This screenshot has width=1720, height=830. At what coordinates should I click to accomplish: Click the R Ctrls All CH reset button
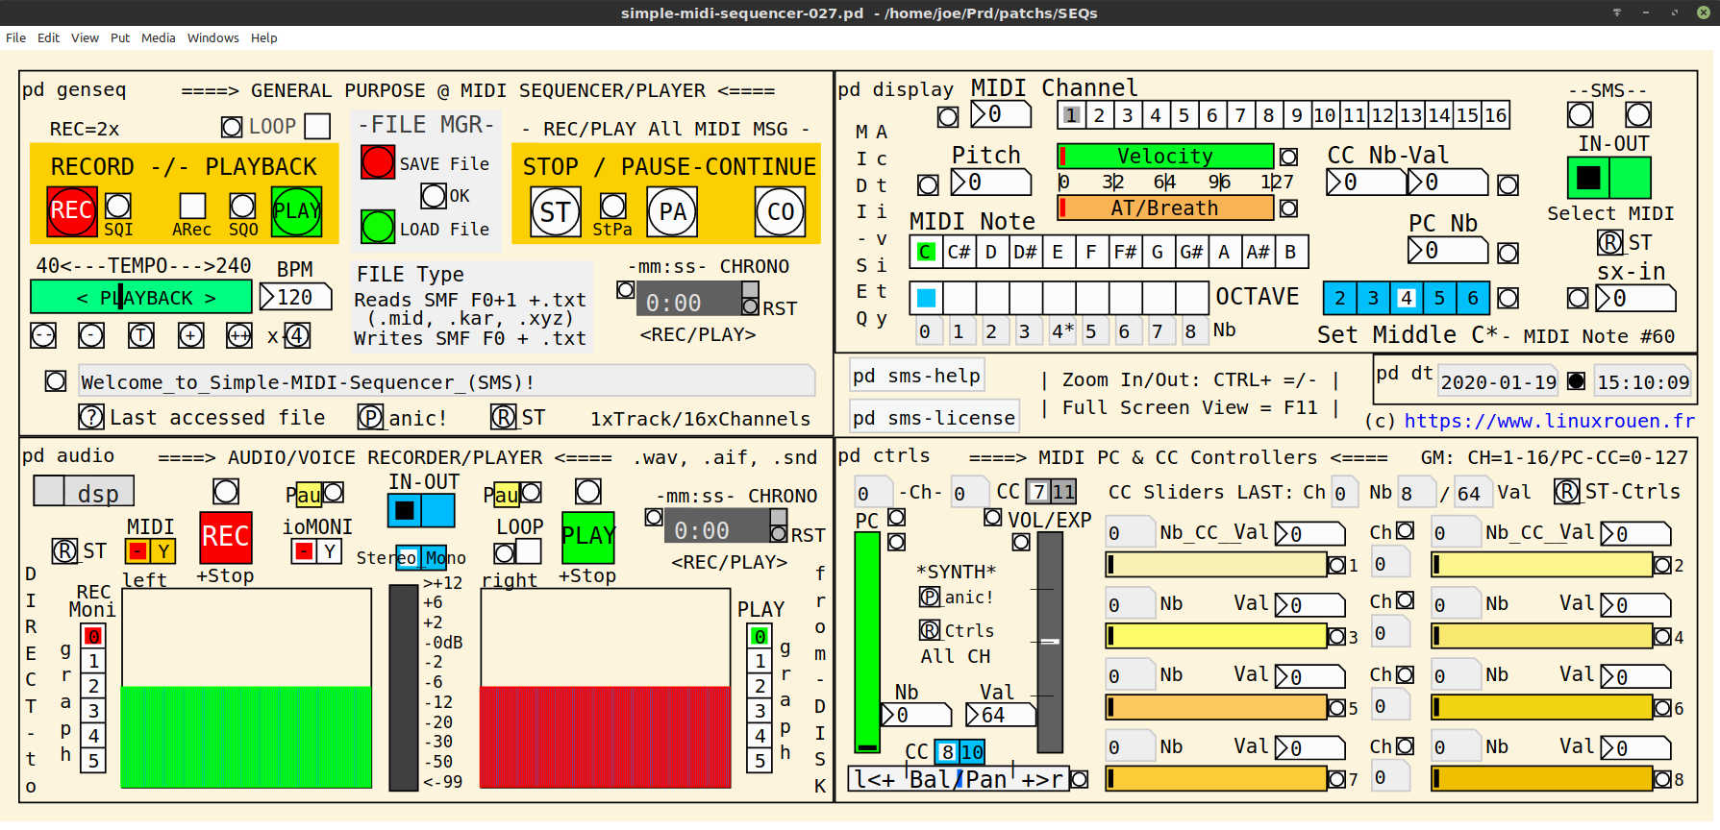tap(930, 630)
